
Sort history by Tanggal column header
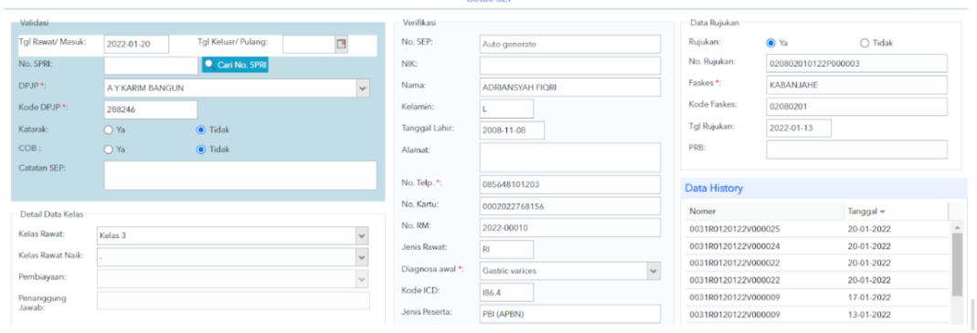click(896, 212)
